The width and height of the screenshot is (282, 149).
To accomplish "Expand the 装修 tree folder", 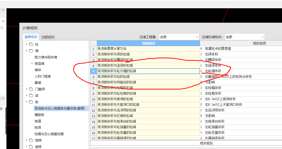I will coord(27,147).
